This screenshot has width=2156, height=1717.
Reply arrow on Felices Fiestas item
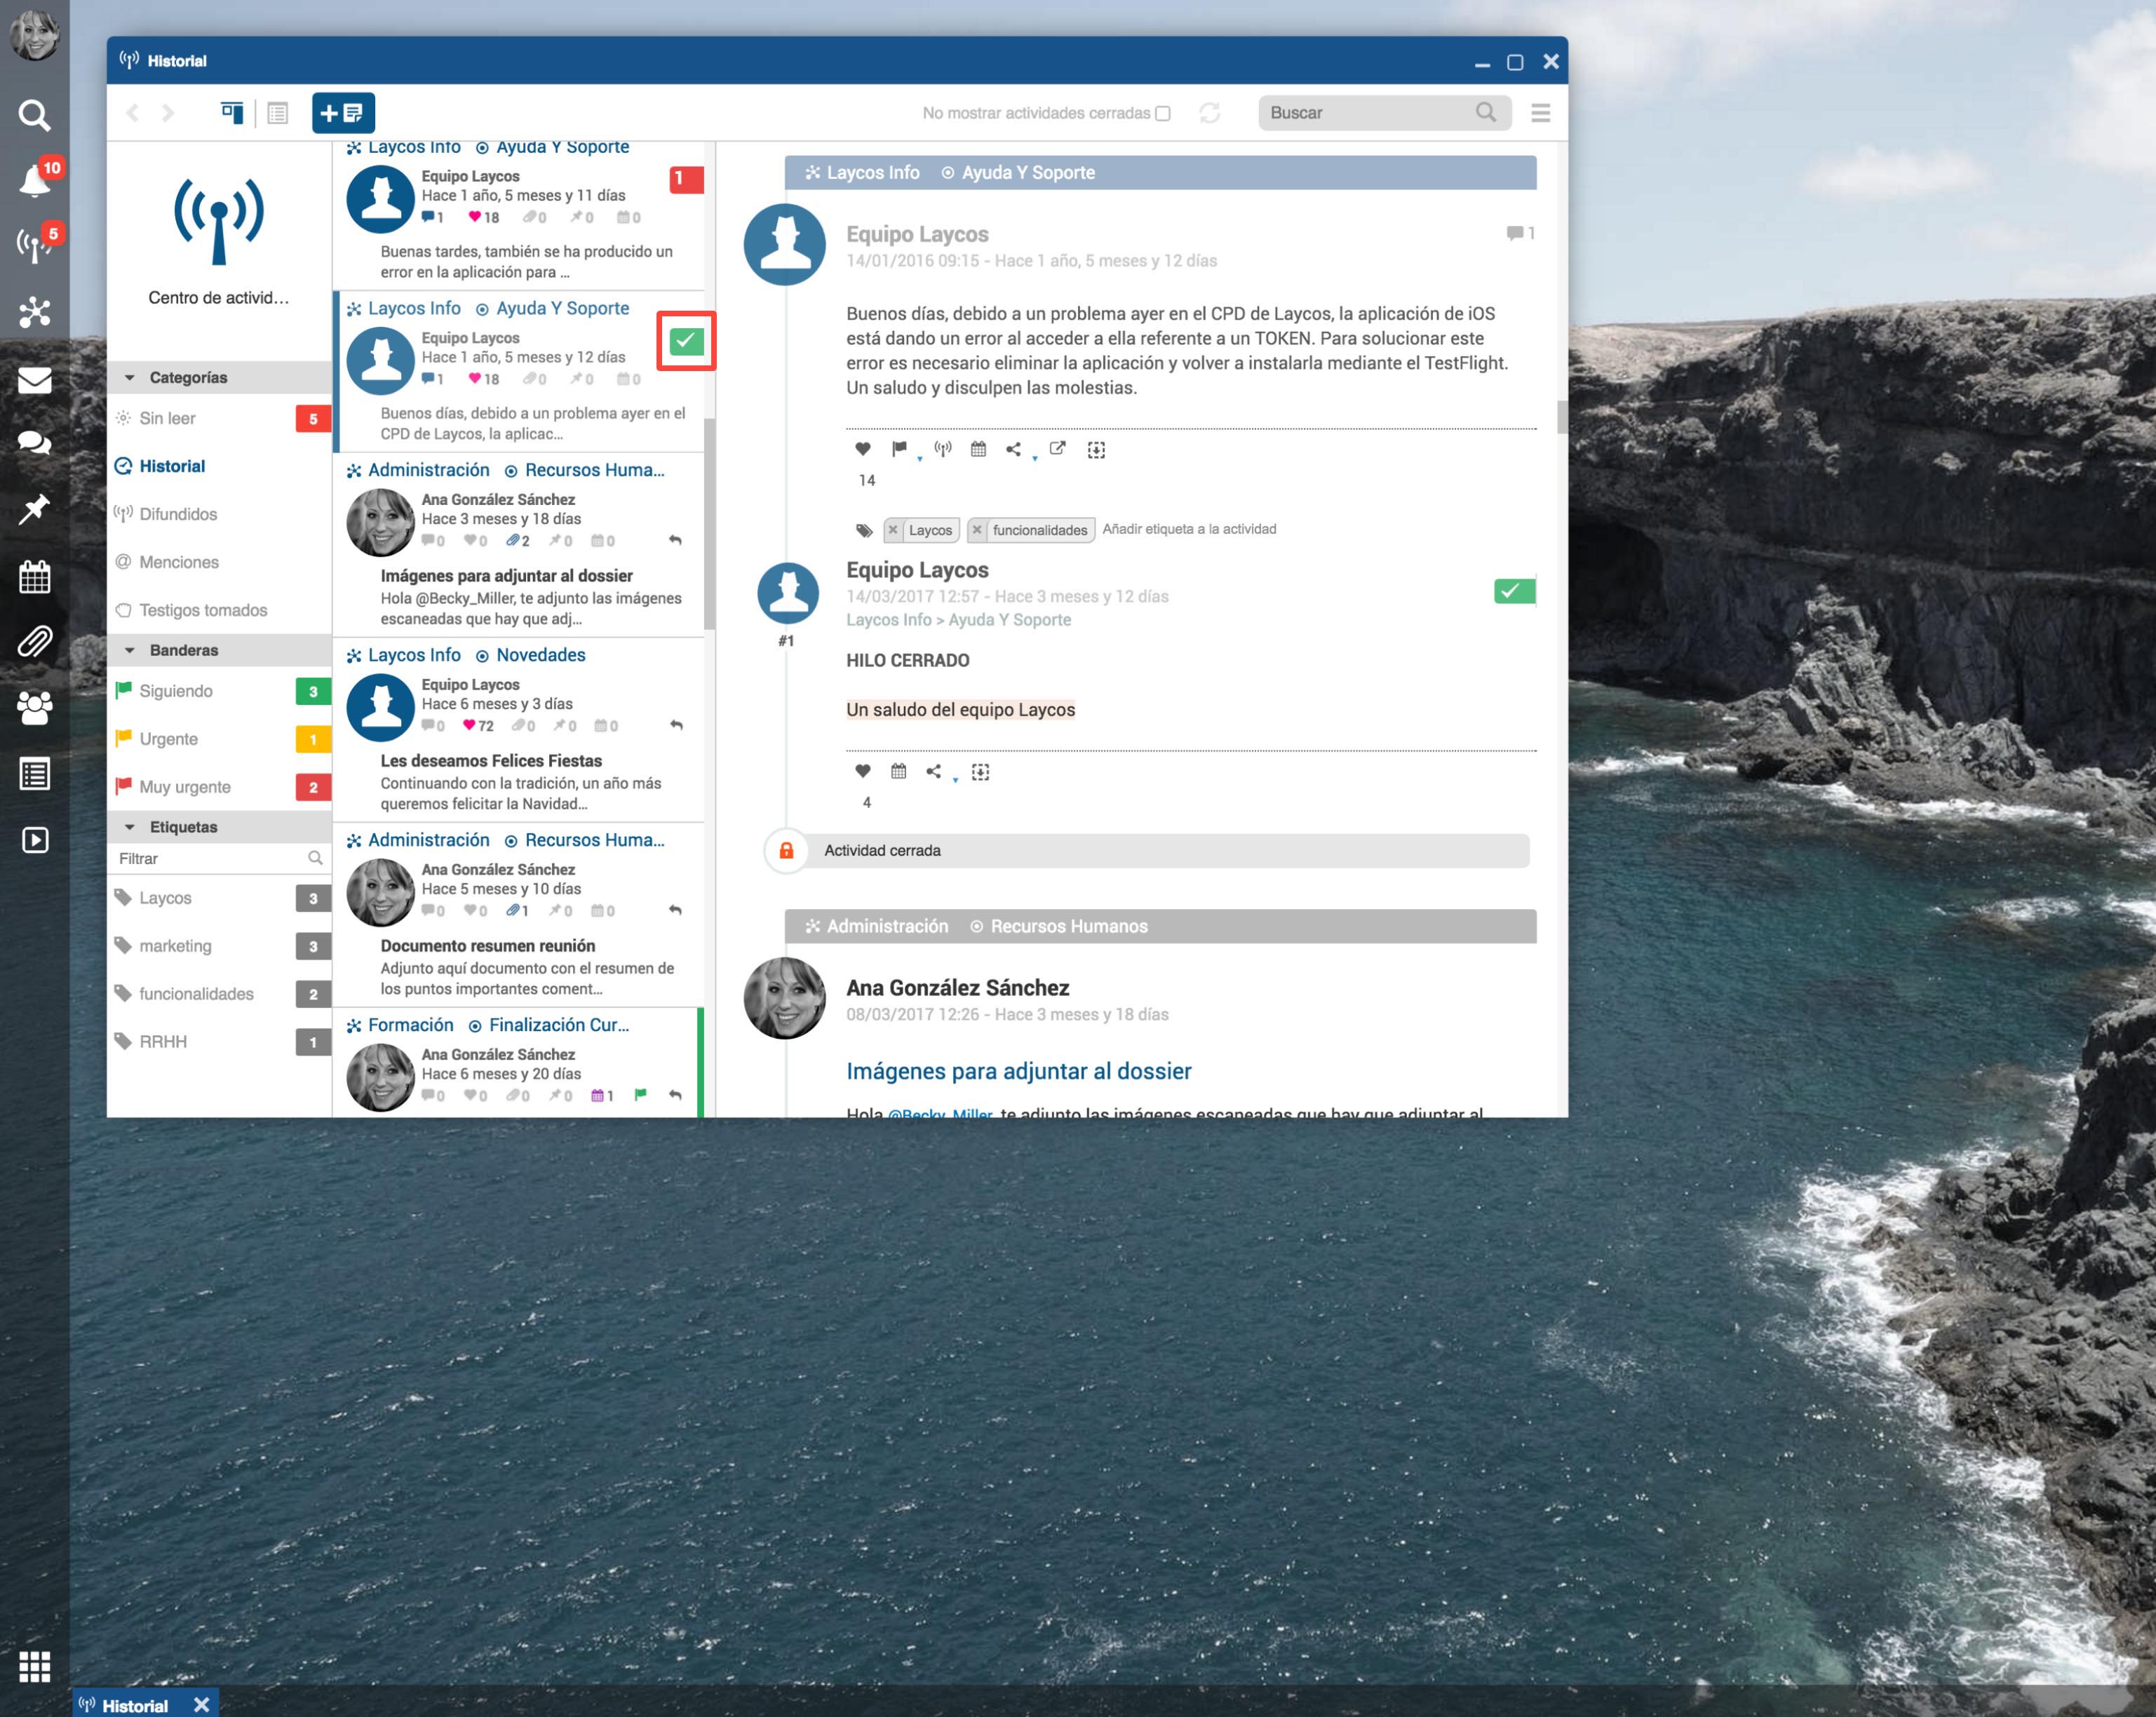[676, 725]
